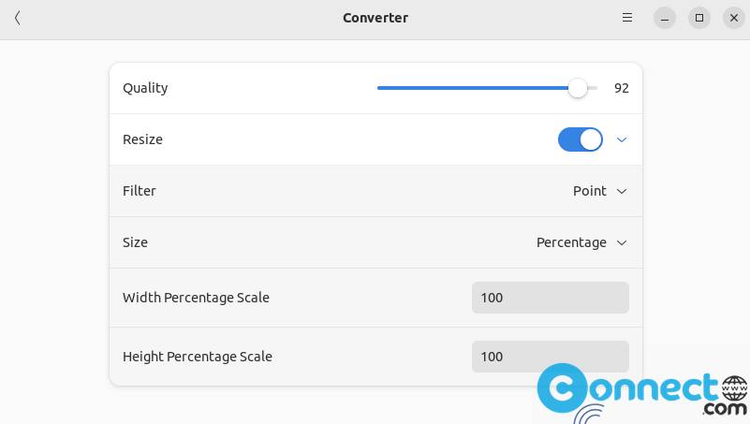Go back using the header back arrow

[x=18, y=18]
